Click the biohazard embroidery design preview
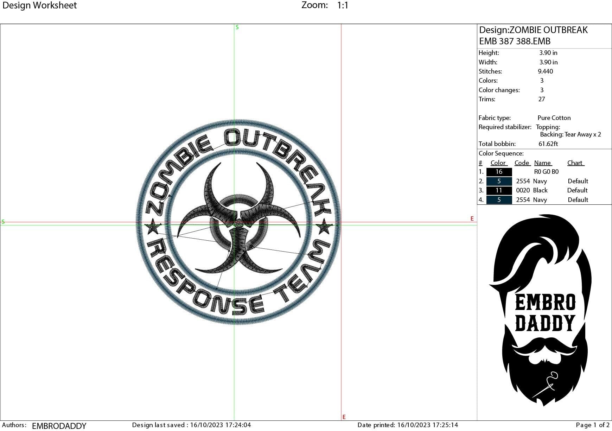Image resolution: width=612 pixels, height=431 pixels. 238,222
